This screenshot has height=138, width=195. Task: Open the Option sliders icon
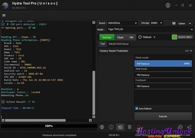click(x=174, y=23)
